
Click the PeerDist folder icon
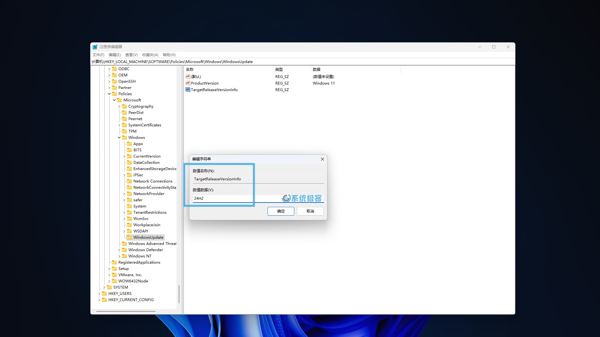pyautogui.click(x=124, y=113)
